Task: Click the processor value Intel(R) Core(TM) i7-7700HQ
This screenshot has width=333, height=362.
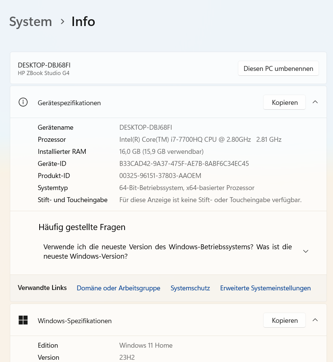Action: [x=200, y=140]
